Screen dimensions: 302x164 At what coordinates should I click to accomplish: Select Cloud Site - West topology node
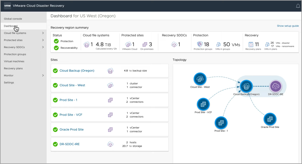200,79
